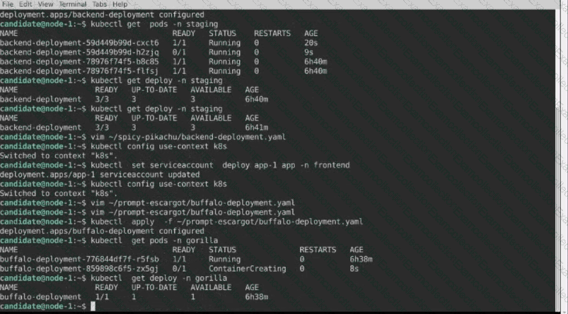Screen dimensions: 568x314
Task: Open the Tabs menu
Action: pyautogui.click(x=100, y=4)
